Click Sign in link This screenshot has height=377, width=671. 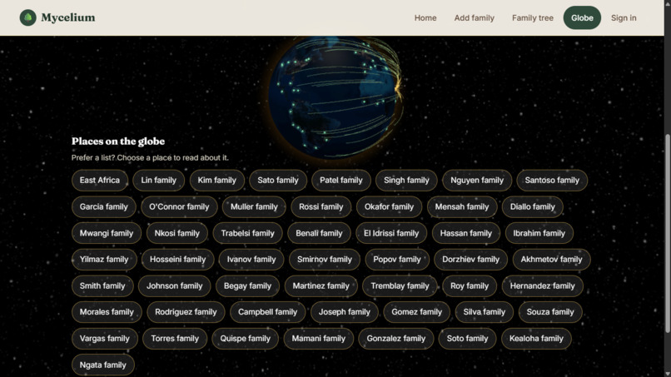tap(623, 18)
